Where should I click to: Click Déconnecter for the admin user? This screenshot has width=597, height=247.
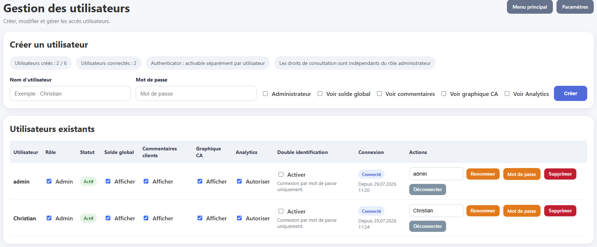point(428,189)
